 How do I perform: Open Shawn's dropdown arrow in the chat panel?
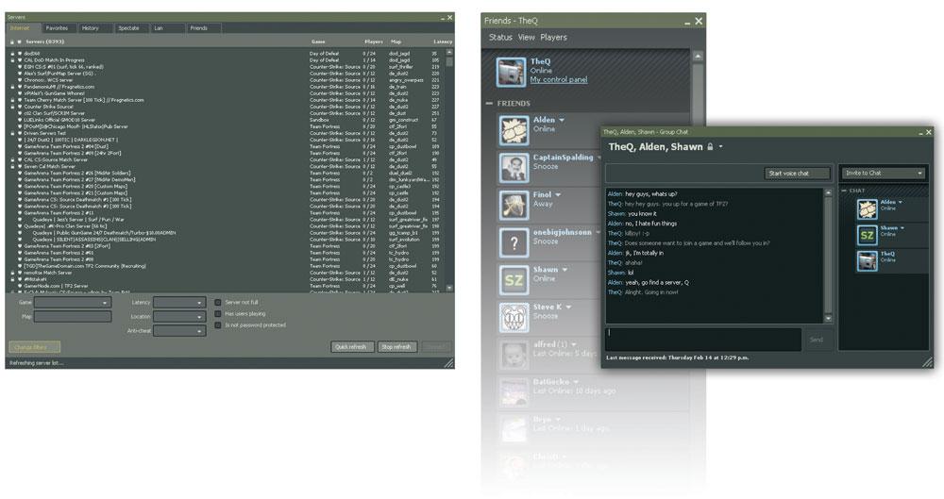coord(902,228)
